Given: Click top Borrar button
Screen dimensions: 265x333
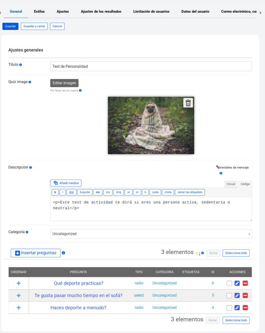Looking at the screenshot, I should coord(213,253).
